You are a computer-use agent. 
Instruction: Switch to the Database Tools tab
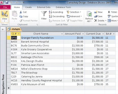click(x=63, y=7)
